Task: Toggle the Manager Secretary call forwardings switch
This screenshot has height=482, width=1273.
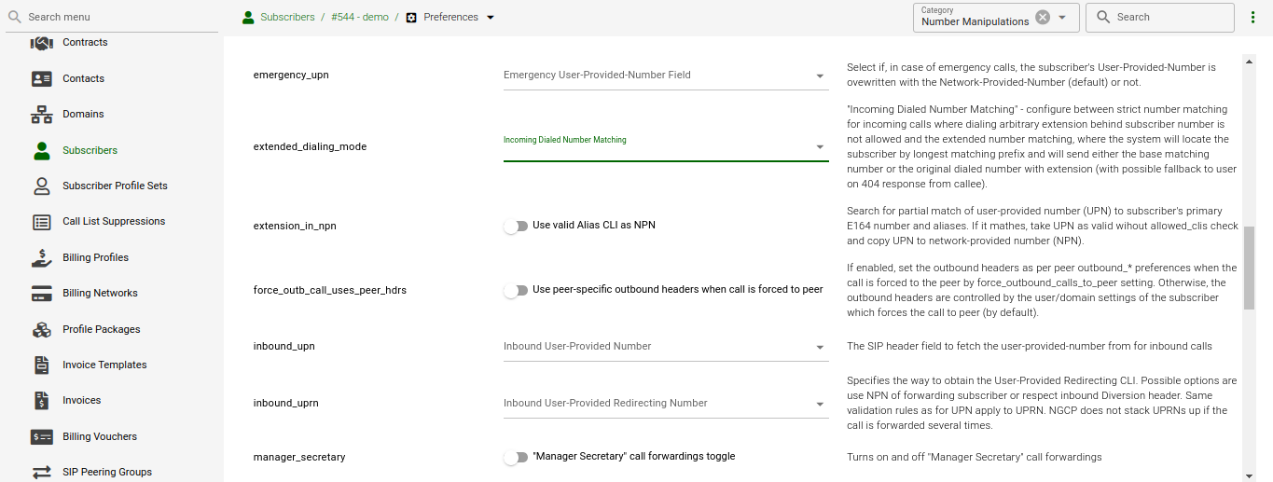Action: click(x=516, y=458)
